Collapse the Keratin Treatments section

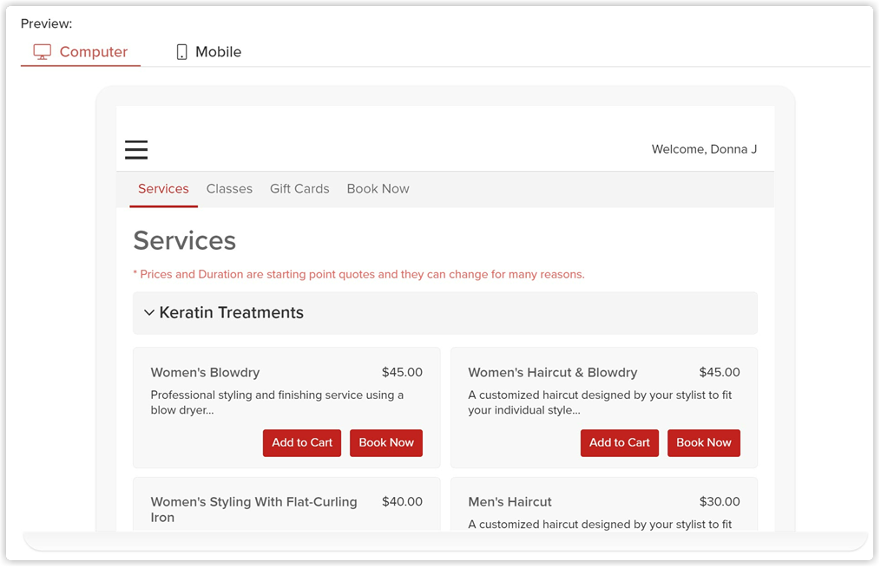pos(445,313)
